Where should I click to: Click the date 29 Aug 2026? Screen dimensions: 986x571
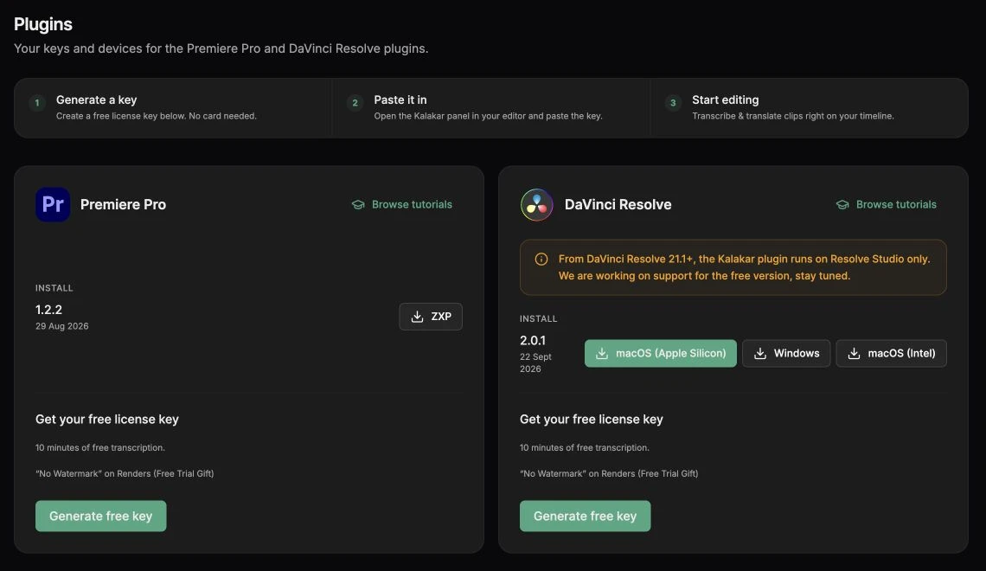point(61,326)
